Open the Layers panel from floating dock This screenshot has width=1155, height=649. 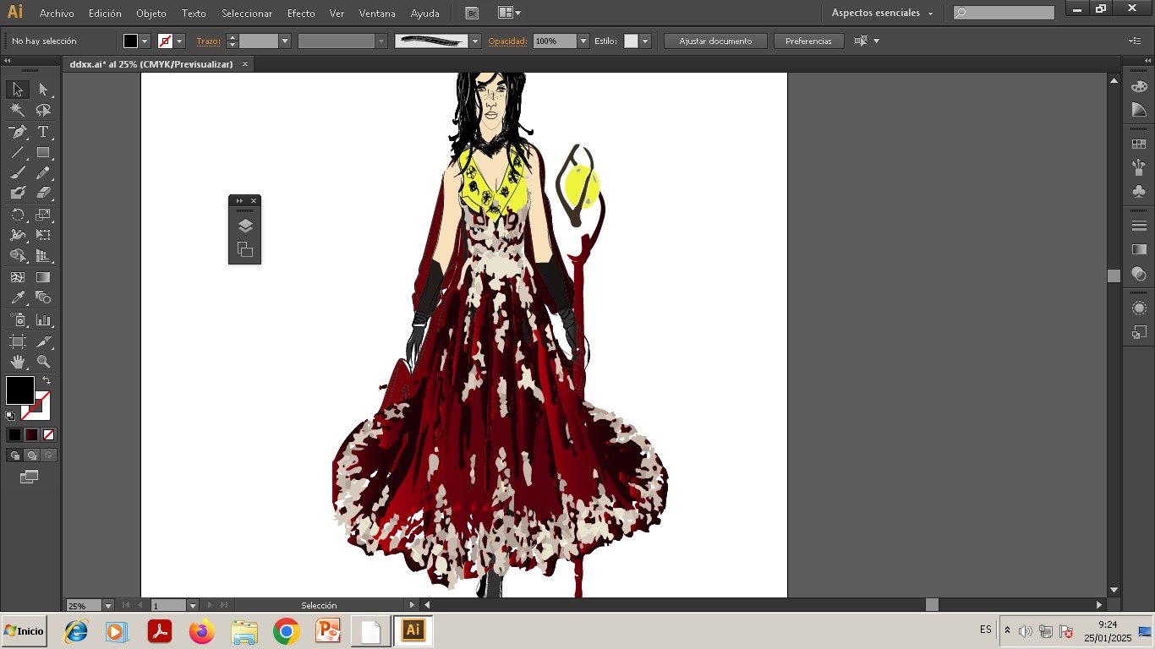(x=245, y=226)
